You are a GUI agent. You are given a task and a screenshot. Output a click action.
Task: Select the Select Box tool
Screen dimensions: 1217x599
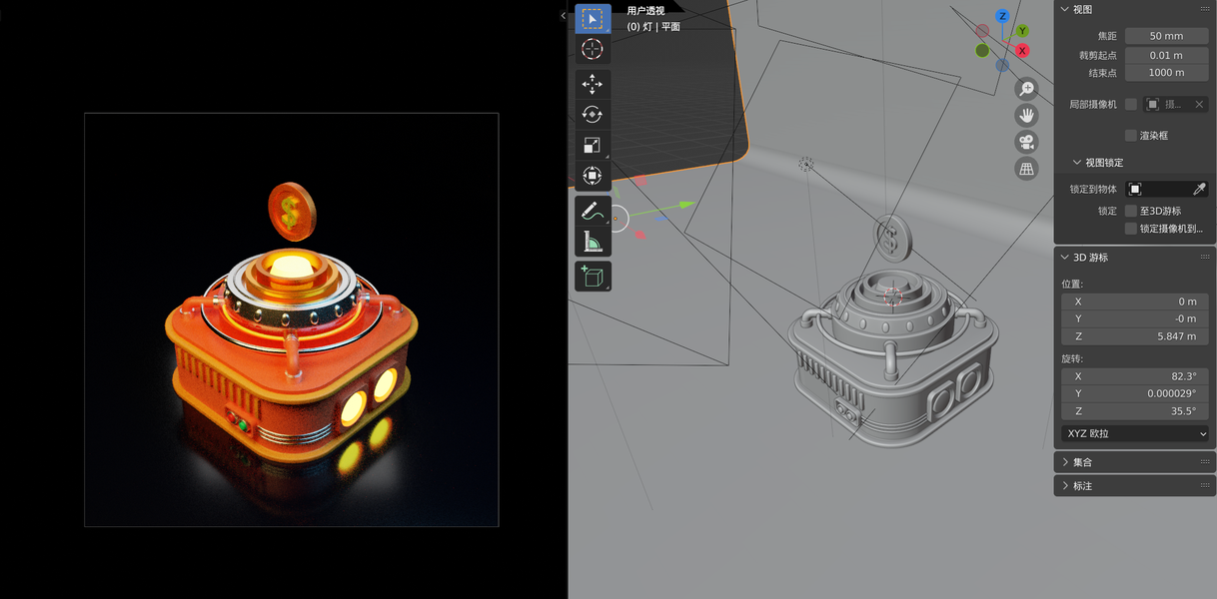(x=593, y=19)
